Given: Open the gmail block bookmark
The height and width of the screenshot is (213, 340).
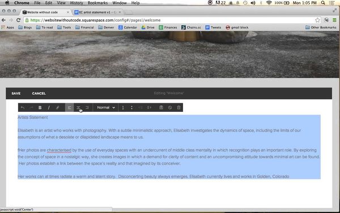Looking at the screenshot, I should [237, 27].
